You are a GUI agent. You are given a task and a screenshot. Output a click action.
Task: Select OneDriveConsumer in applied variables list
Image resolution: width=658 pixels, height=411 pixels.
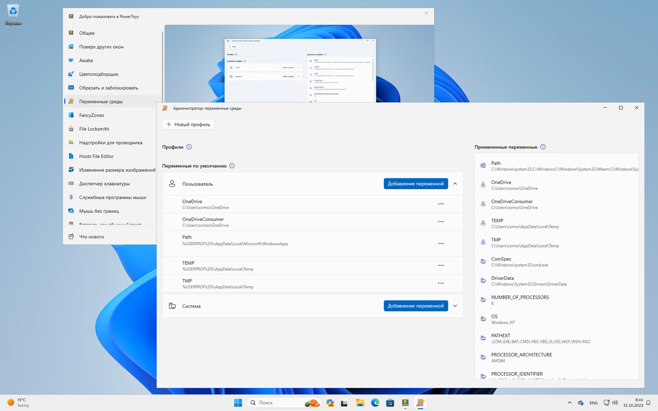tap(557, 204)
